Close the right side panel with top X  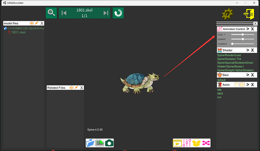[255, 24]
